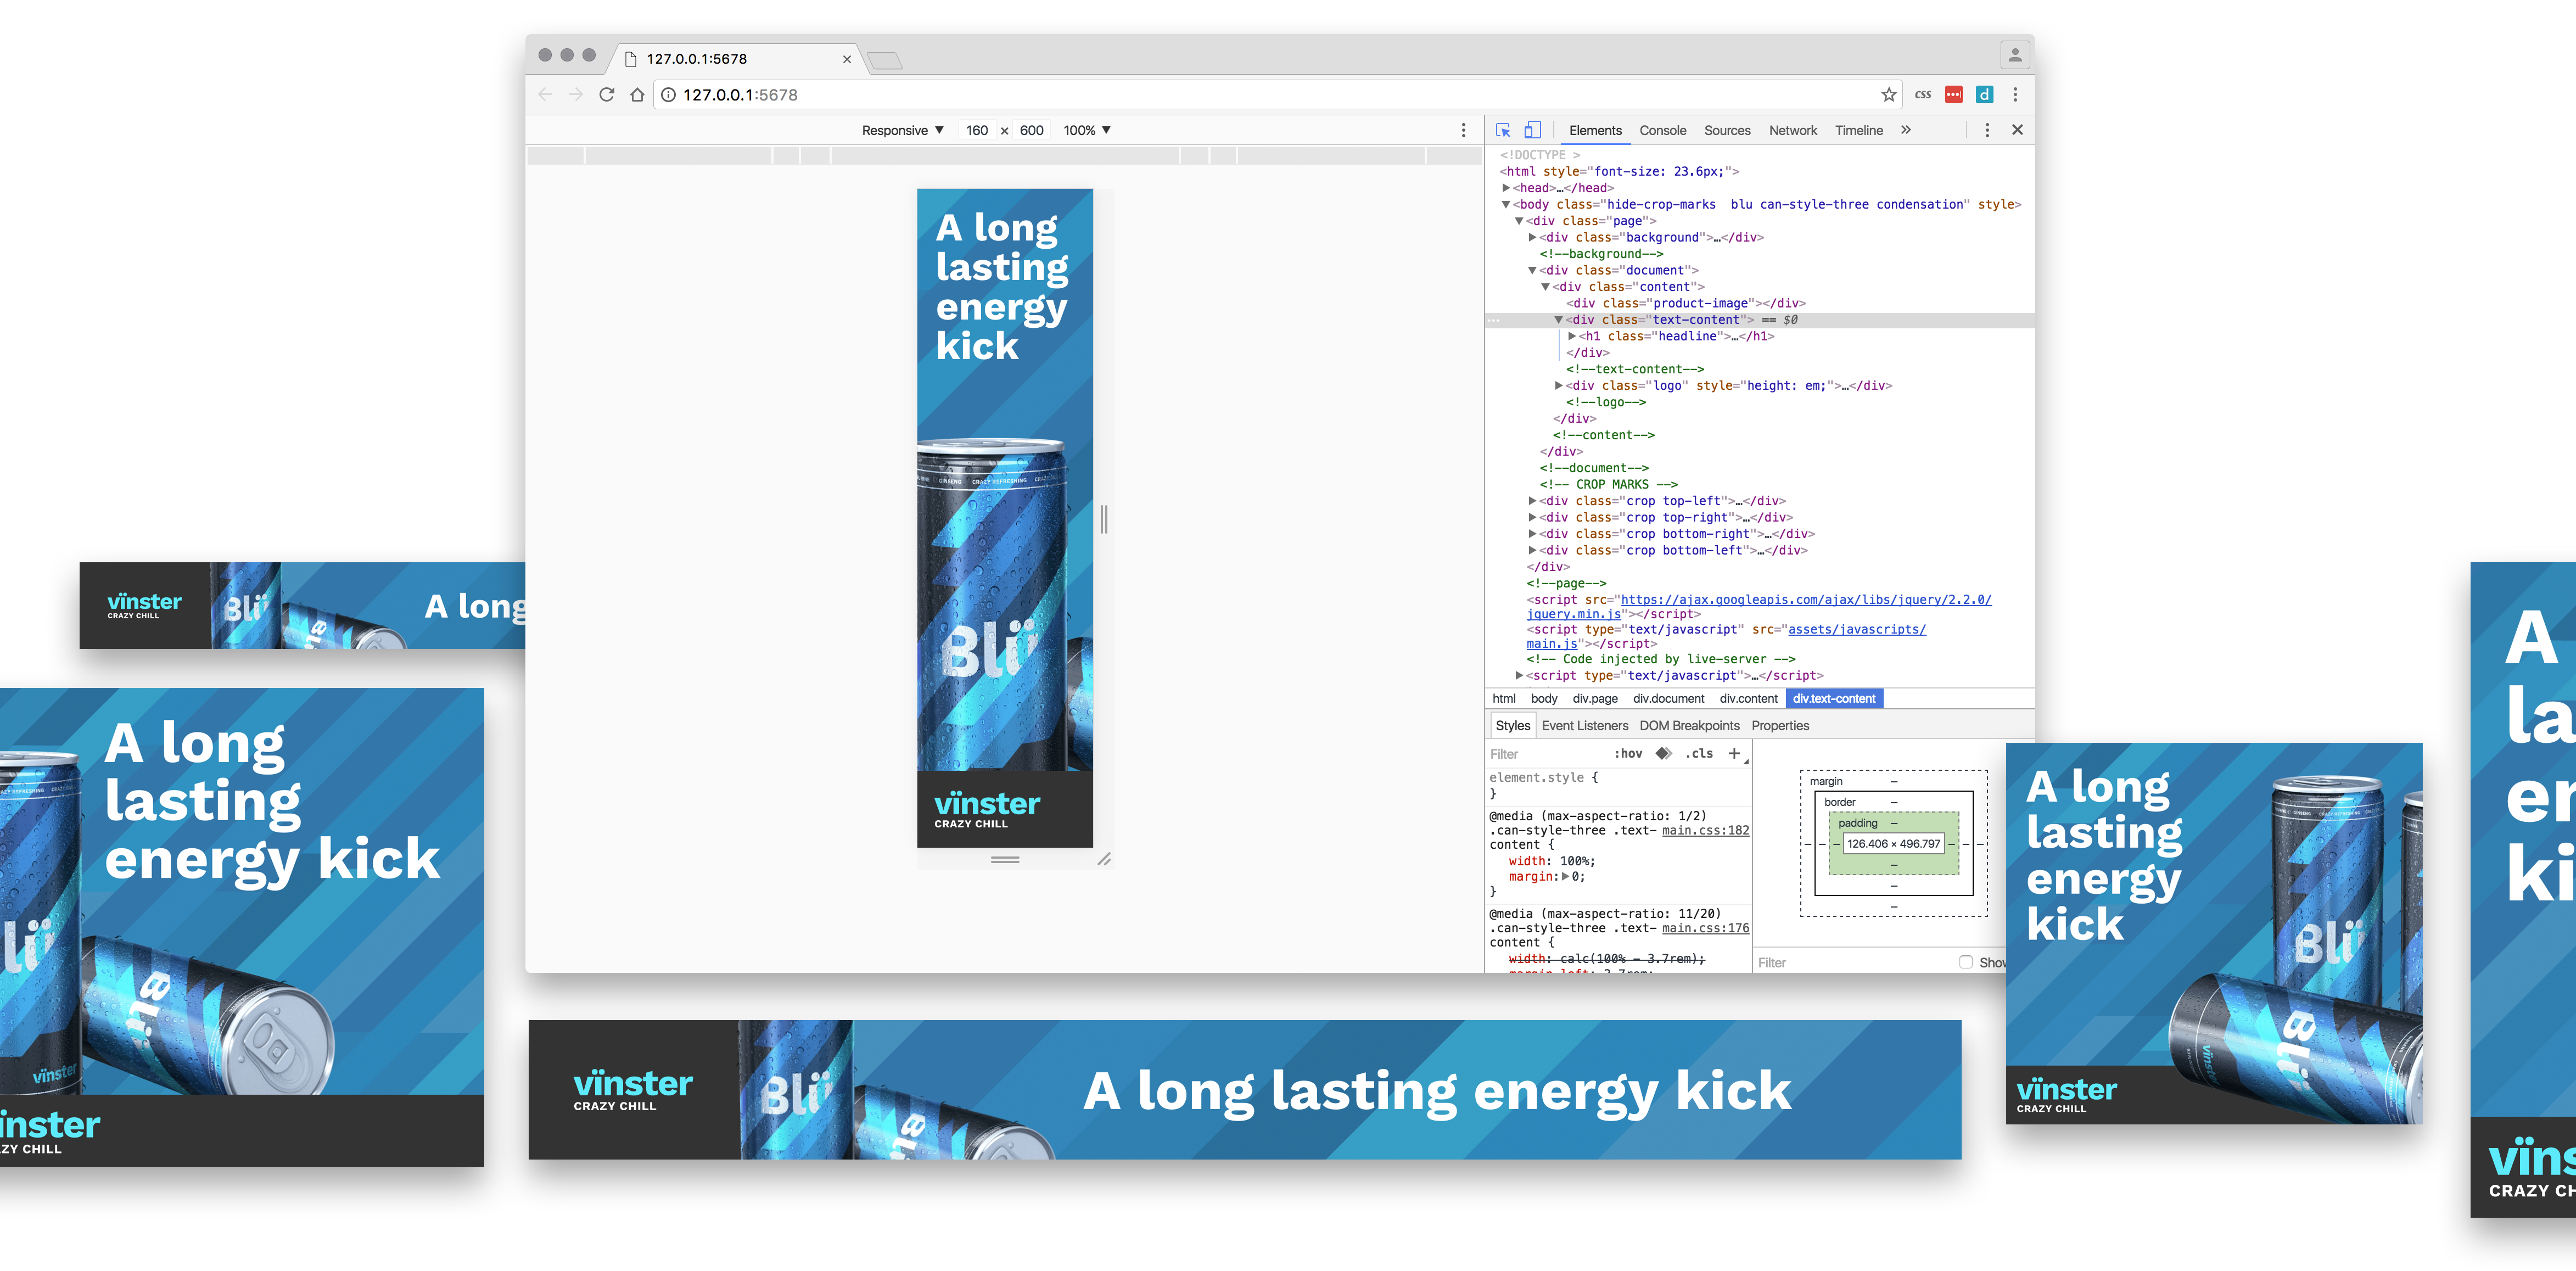Bookmark page with the star icon

pyautogui.click(x=1888, y=95)
